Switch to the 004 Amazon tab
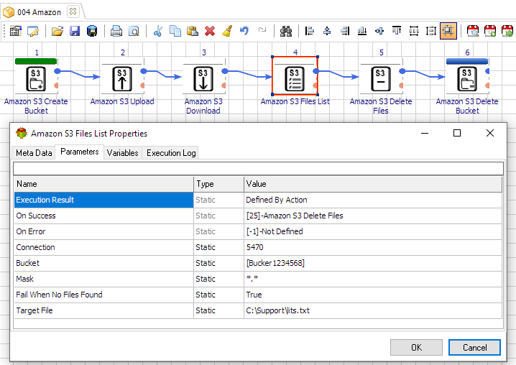Screen dimensions: 516x365 coord(39,12)
